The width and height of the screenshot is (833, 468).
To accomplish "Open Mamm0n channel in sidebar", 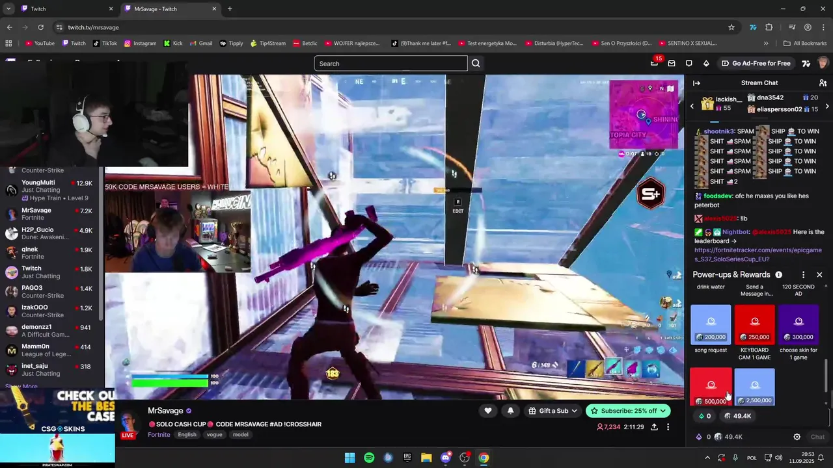I will pyautogui.click(x=49, y=350).
